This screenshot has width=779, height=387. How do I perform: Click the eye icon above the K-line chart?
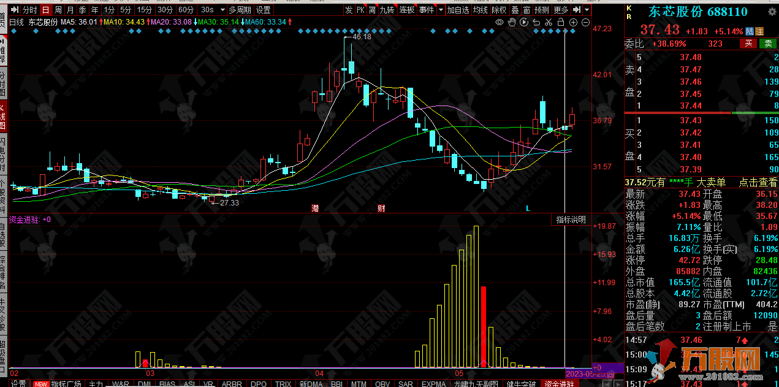click(500, 22)
